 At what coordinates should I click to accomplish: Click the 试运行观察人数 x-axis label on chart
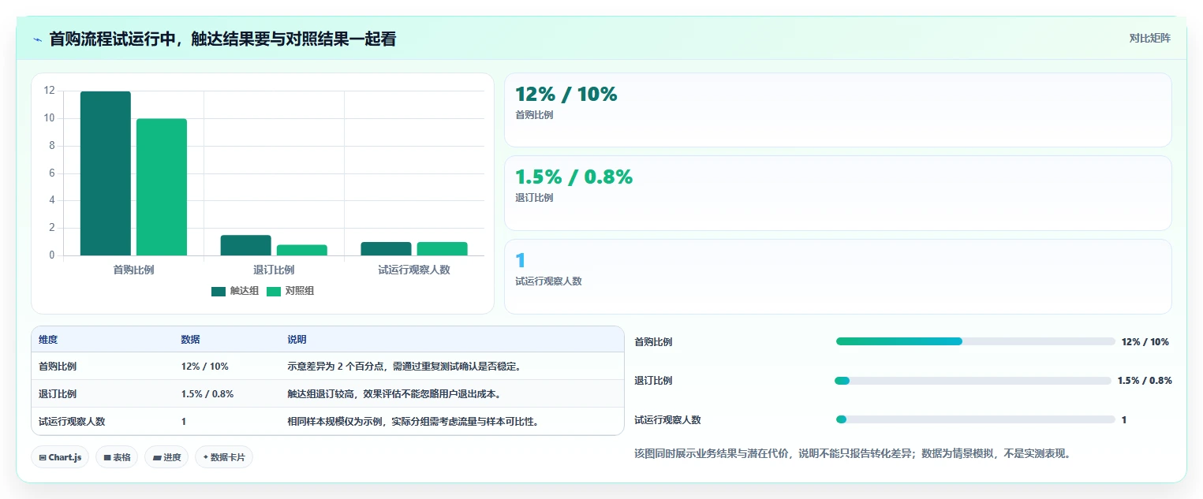(x=414, y=270)
